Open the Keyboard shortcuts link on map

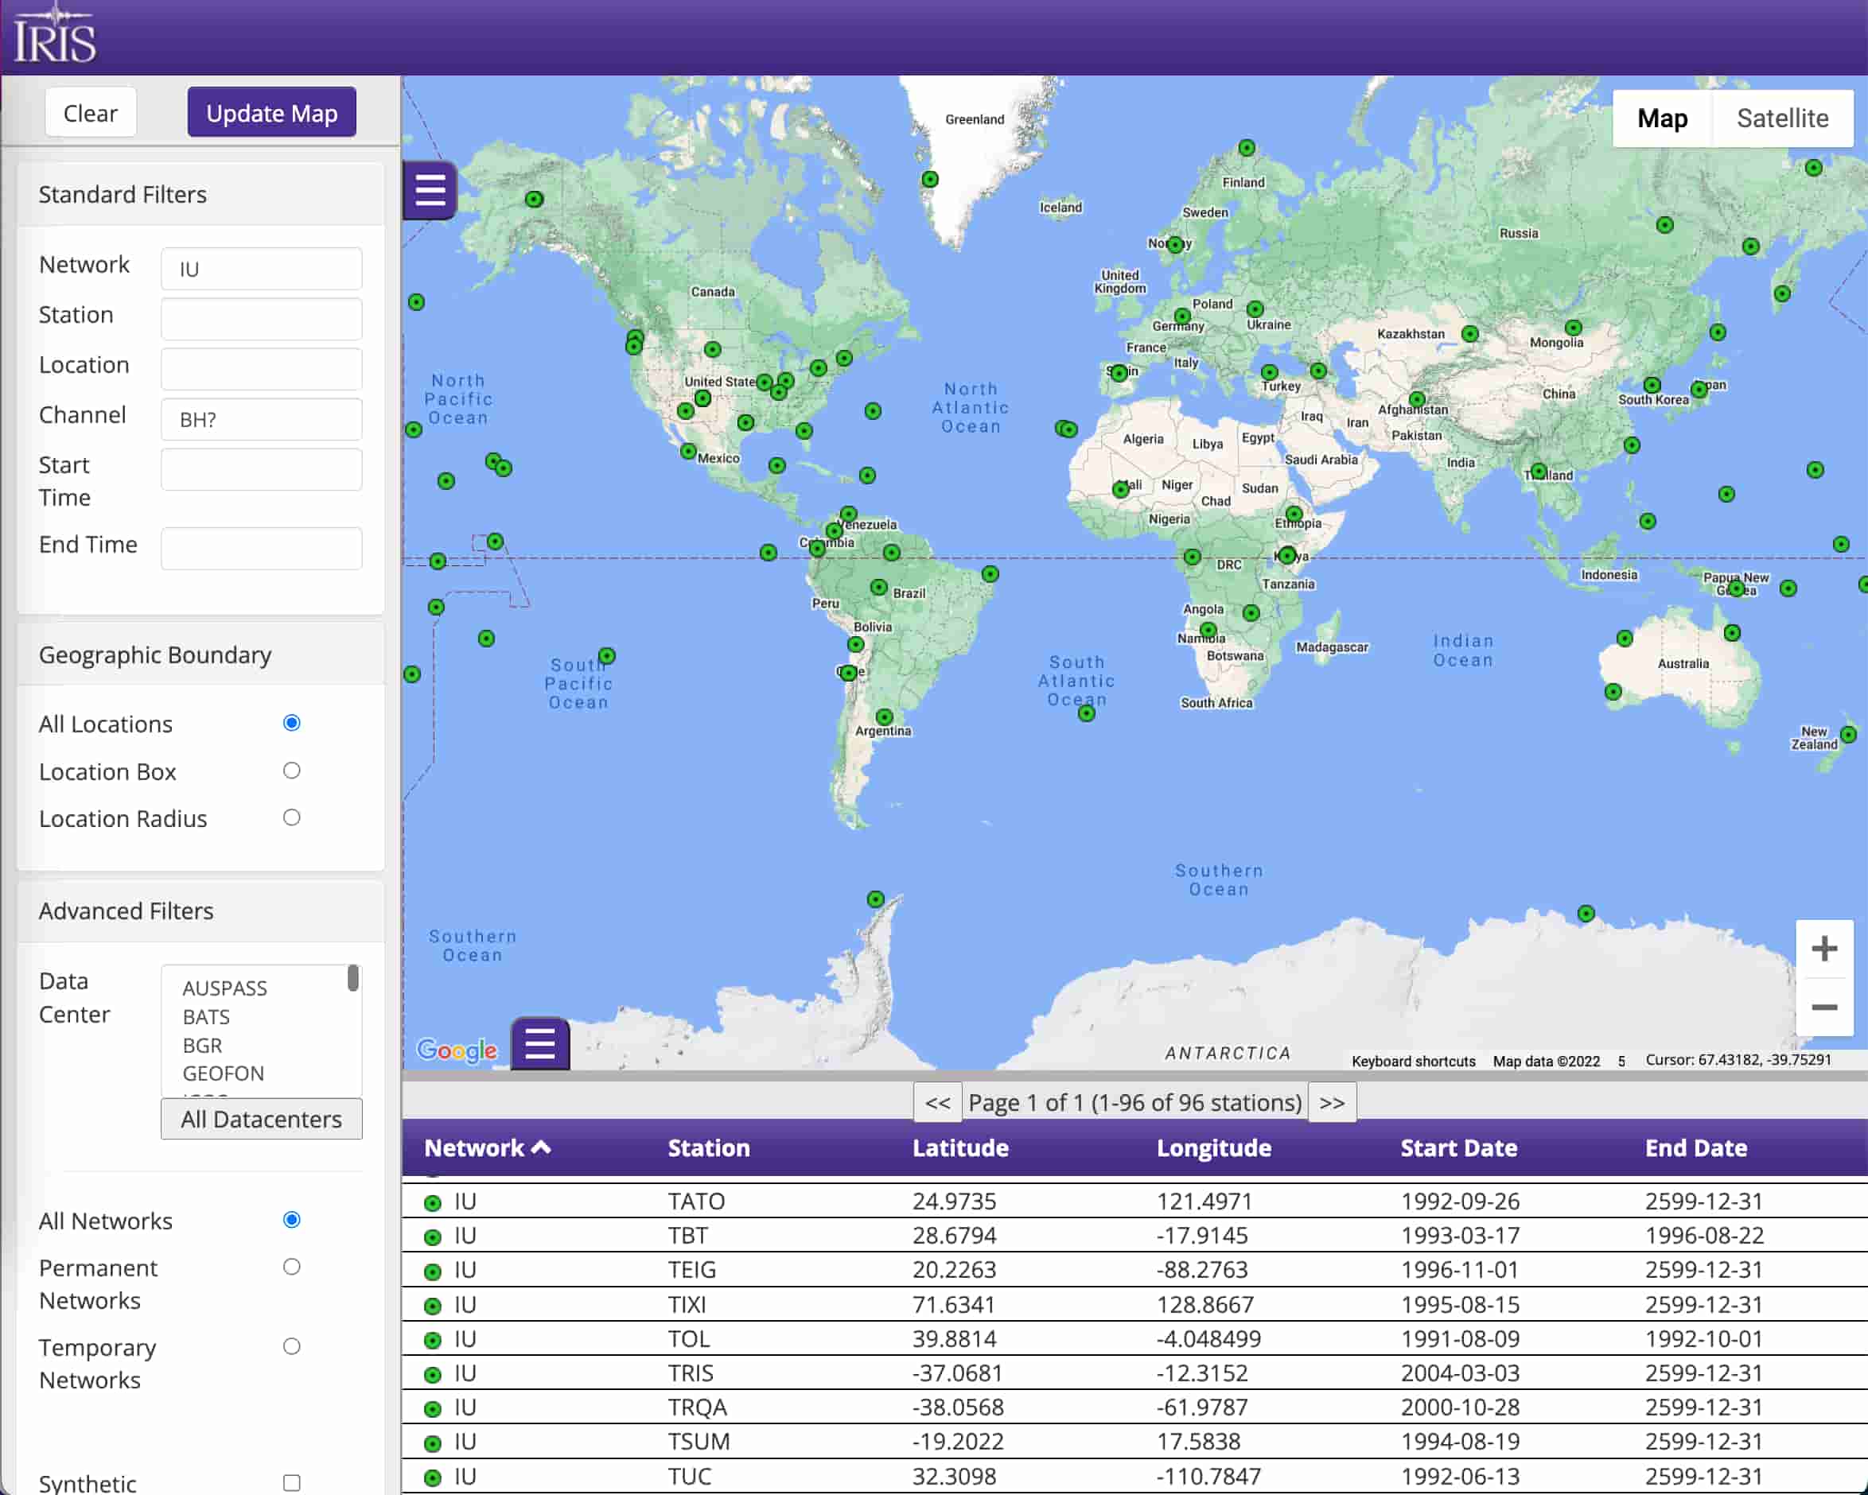click(1413, 1061)
